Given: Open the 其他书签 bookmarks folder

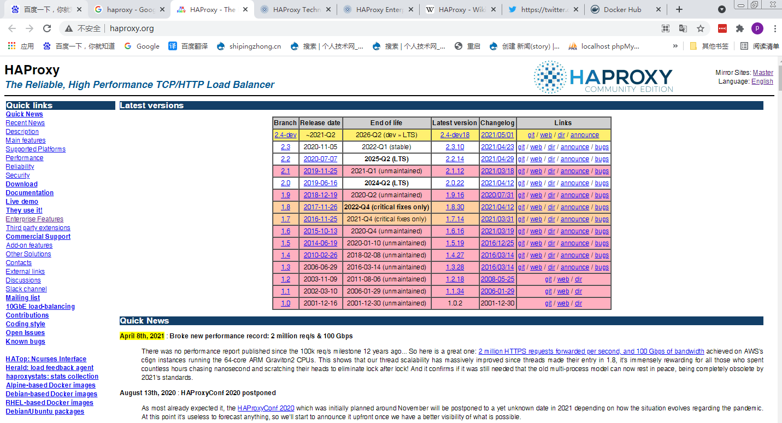Looking at the screenshot, I should pyautogui.click(x=709, y=46).
